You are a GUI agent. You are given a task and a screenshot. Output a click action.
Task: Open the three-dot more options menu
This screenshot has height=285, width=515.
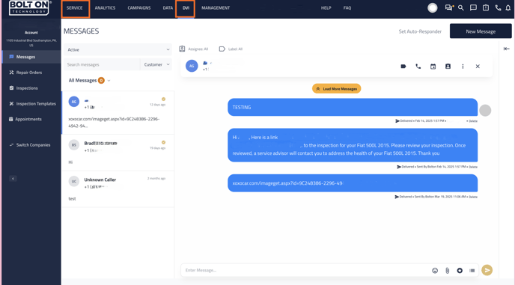point(463,67)
